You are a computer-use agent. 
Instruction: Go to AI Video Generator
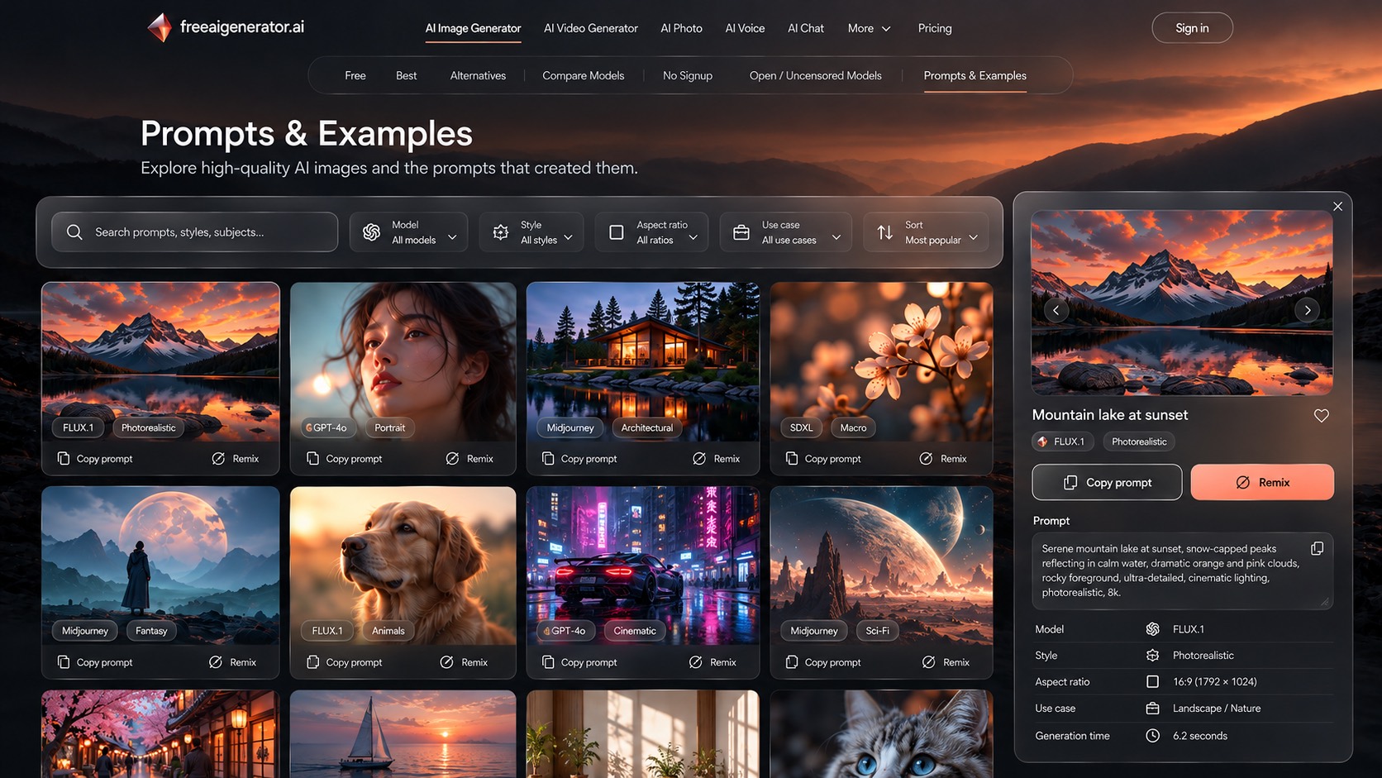(x=591, y=28)
